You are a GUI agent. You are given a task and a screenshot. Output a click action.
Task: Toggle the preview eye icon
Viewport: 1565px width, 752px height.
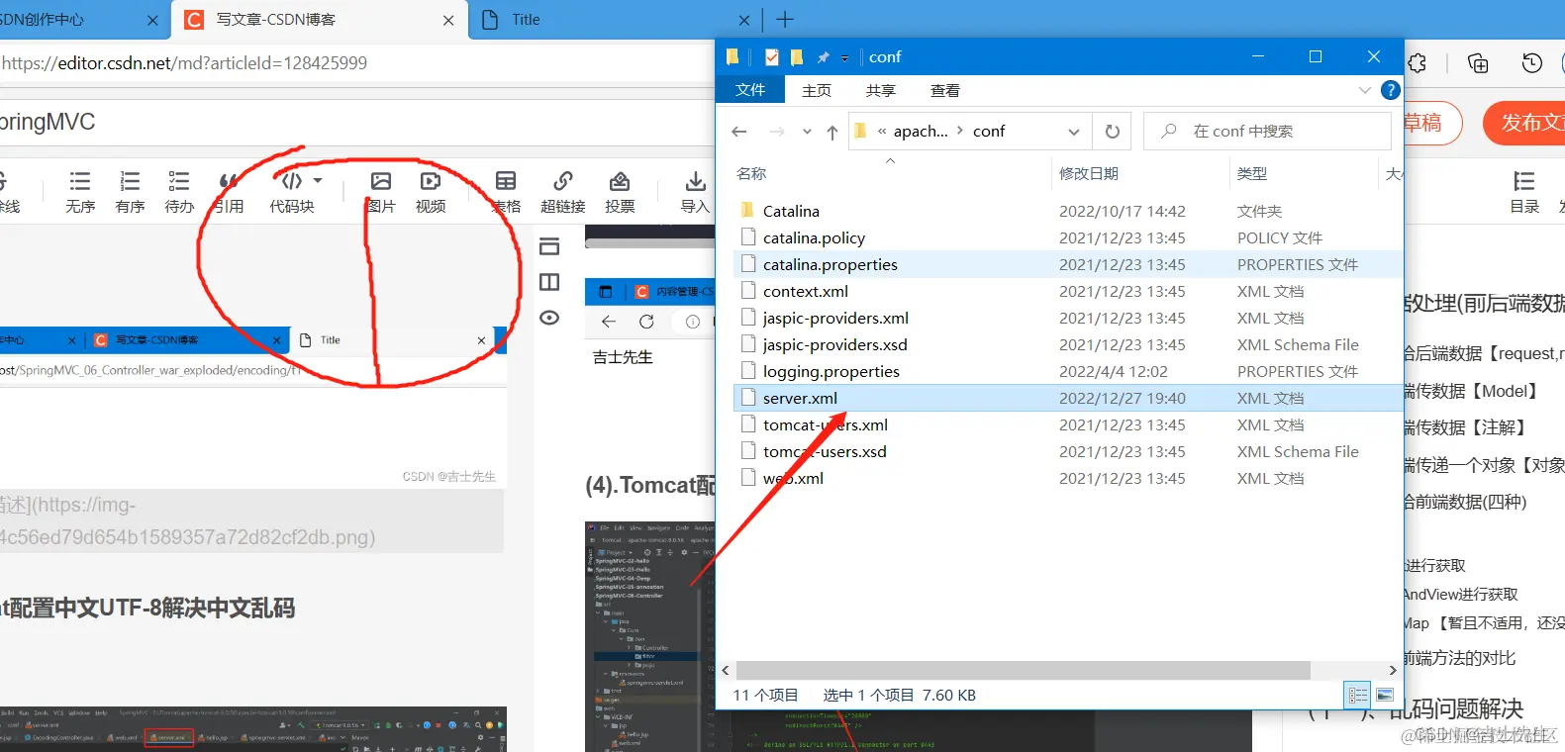point(549,318)
